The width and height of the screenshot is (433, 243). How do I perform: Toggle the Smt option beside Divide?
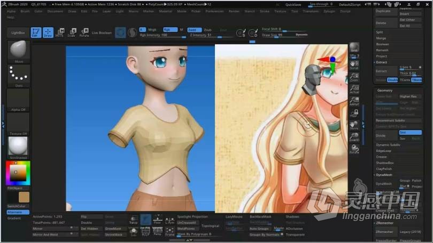click(411, 132)
